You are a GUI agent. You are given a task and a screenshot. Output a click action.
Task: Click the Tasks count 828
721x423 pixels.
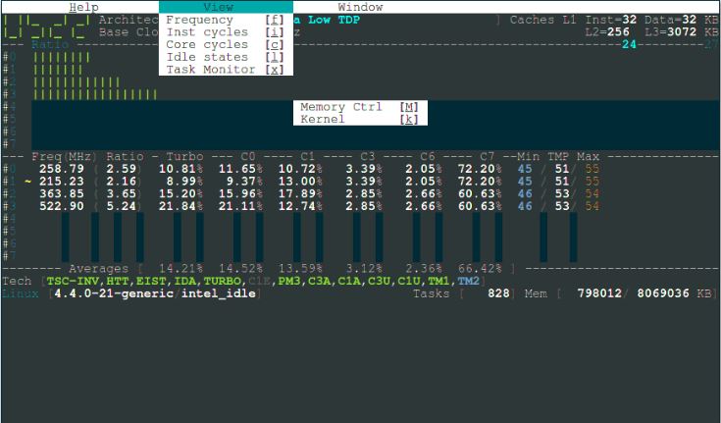click(x=498, y=293)
